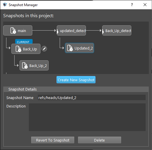This screenshot has width=152, height=150.
Task: Click the Snapshot Name field
Action: click(x=92, y=98)
